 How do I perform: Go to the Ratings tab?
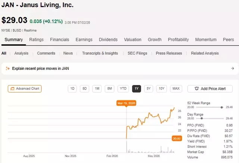[37, 40]
